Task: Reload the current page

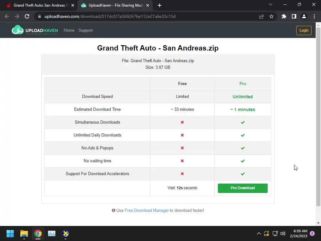Action: pos(27,16)
